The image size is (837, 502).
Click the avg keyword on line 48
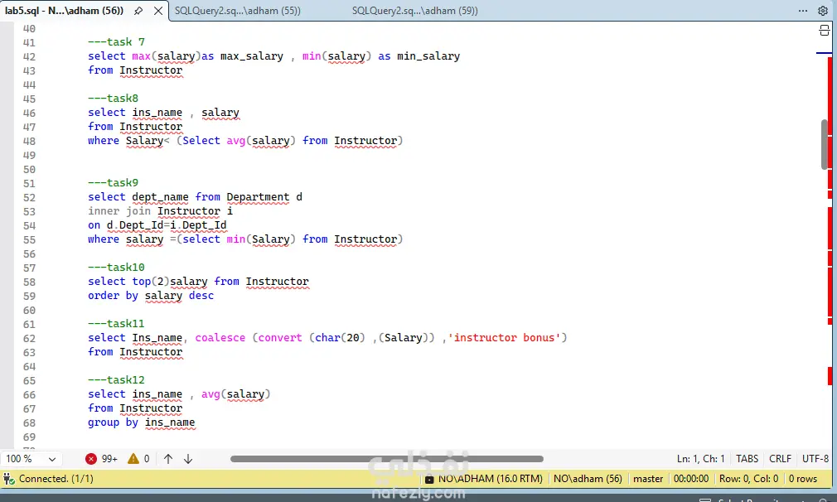point(235,141)
